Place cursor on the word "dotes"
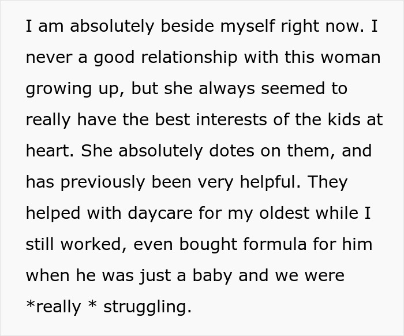Image resolution: width=404 pixels, height=336 pixels. click(x=238, y=151)
